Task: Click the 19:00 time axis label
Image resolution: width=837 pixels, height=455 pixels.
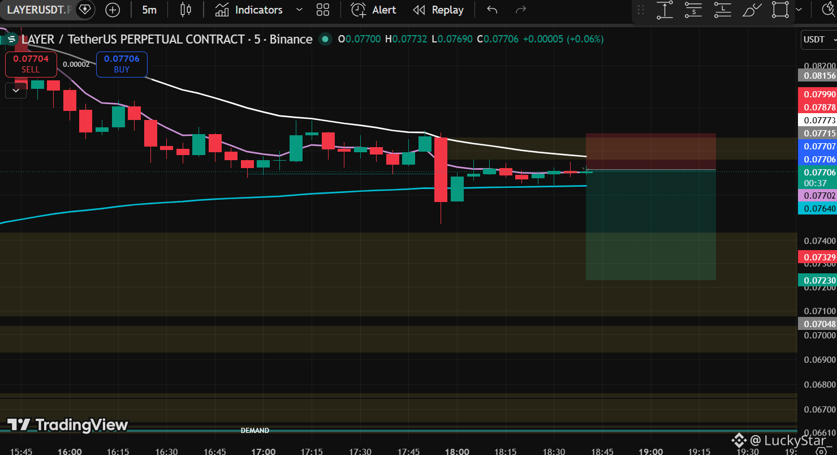Action: coord(650,451)
